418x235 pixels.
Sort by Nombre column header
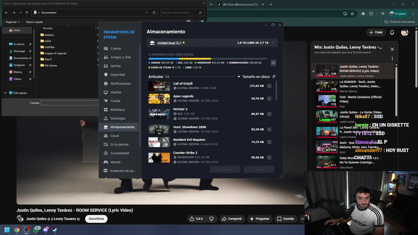(48, 28)
